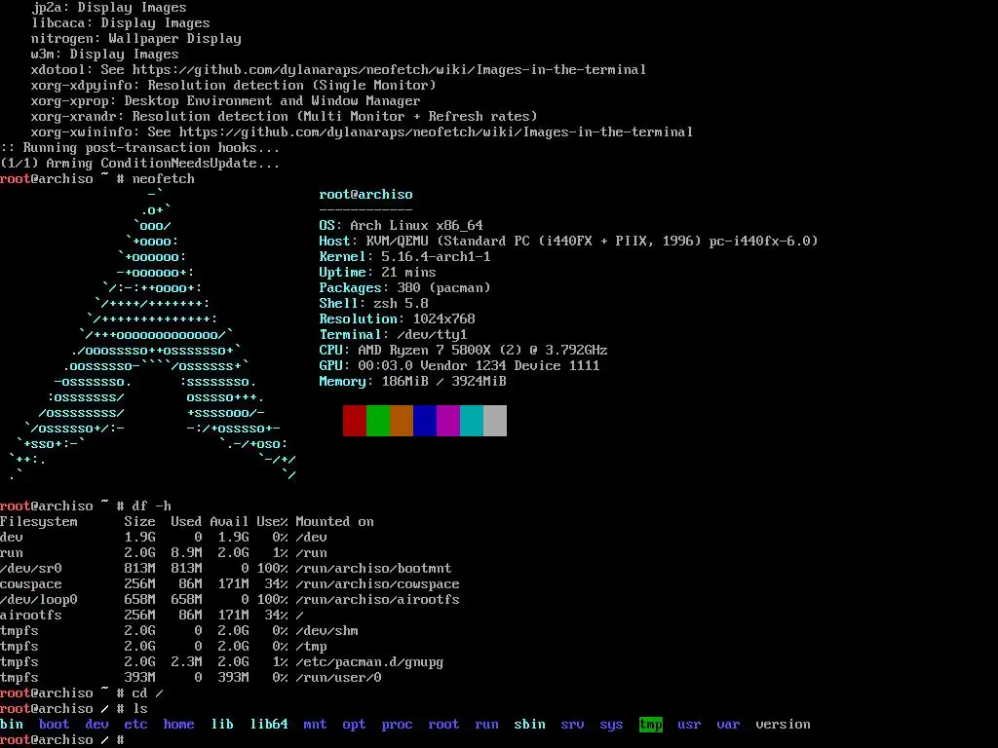The image size is (998, 748).
Task: Click the '/dev/shm' mount path
Action: (327, 631)
